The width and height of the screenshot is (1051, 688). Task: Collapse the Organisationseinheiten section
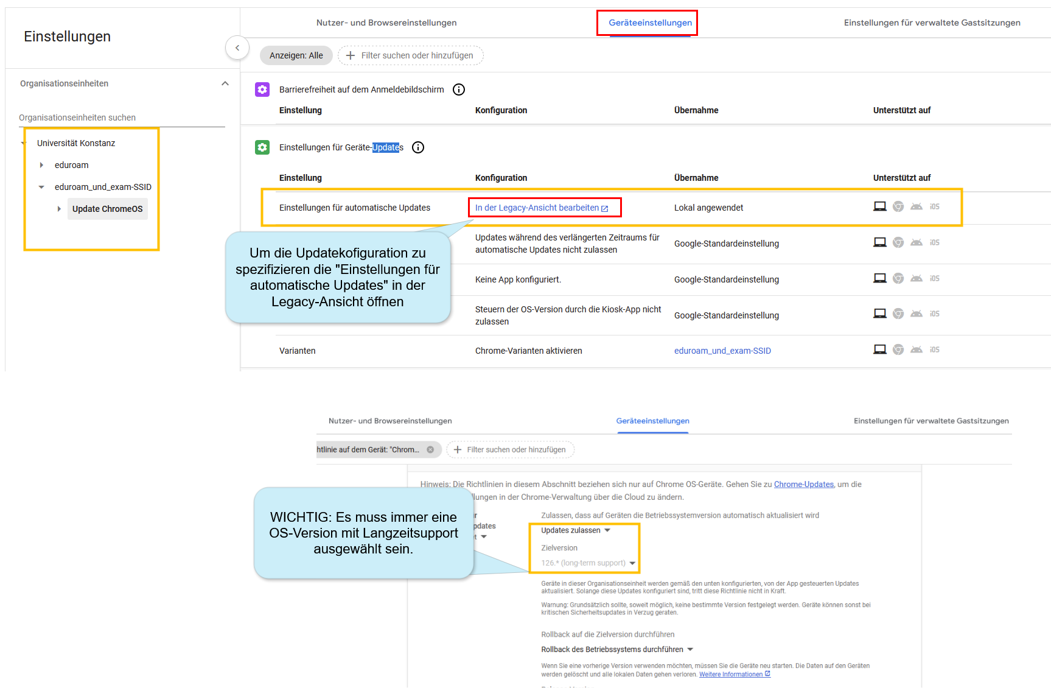(225, 83)
